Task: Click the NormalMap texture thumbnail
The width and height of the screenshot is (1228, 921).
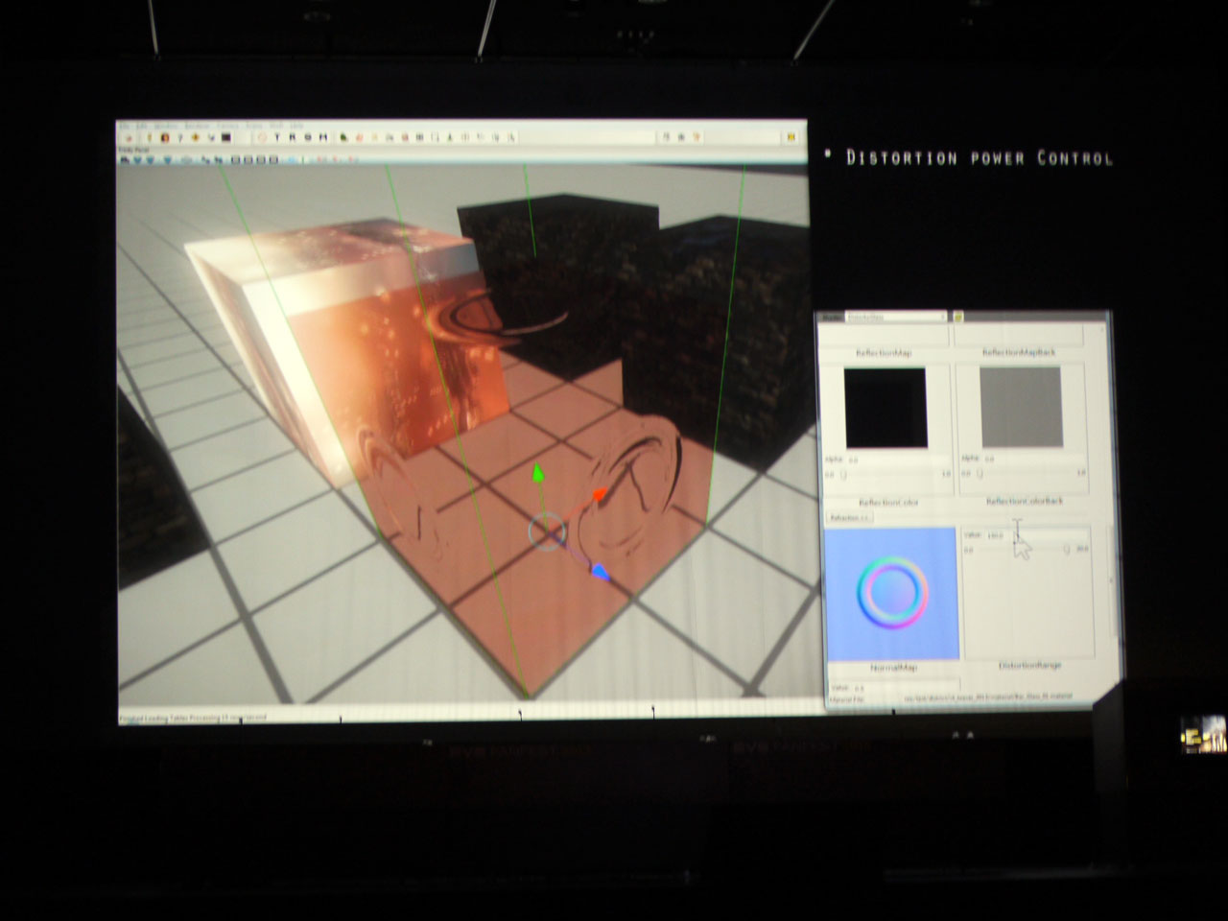Action: tap(892, 594)
